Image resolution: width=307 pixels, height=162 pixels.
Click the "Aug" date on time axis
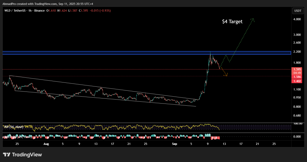[46, 144]
